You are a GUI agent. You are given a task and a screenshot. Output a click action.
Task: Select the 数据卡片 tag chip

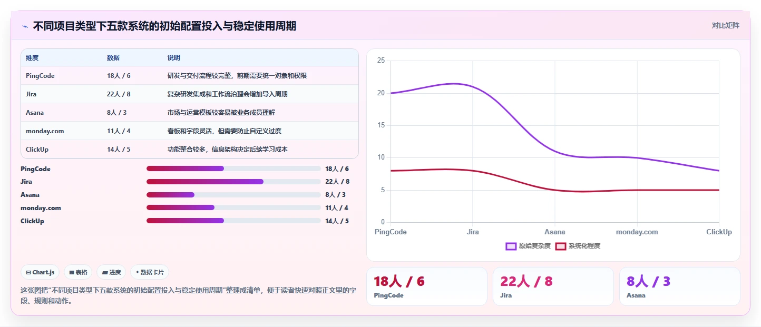pyautogui.click(x=150, y=272)
